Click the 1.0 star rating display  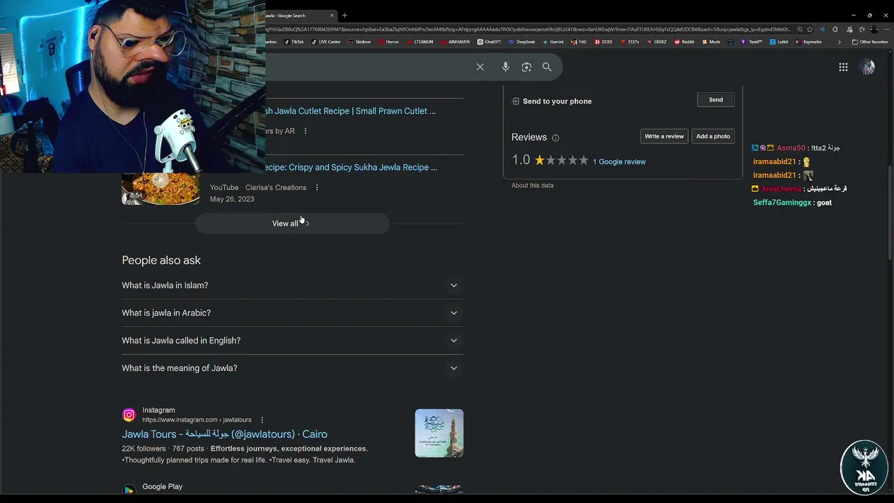coord(550,160)
